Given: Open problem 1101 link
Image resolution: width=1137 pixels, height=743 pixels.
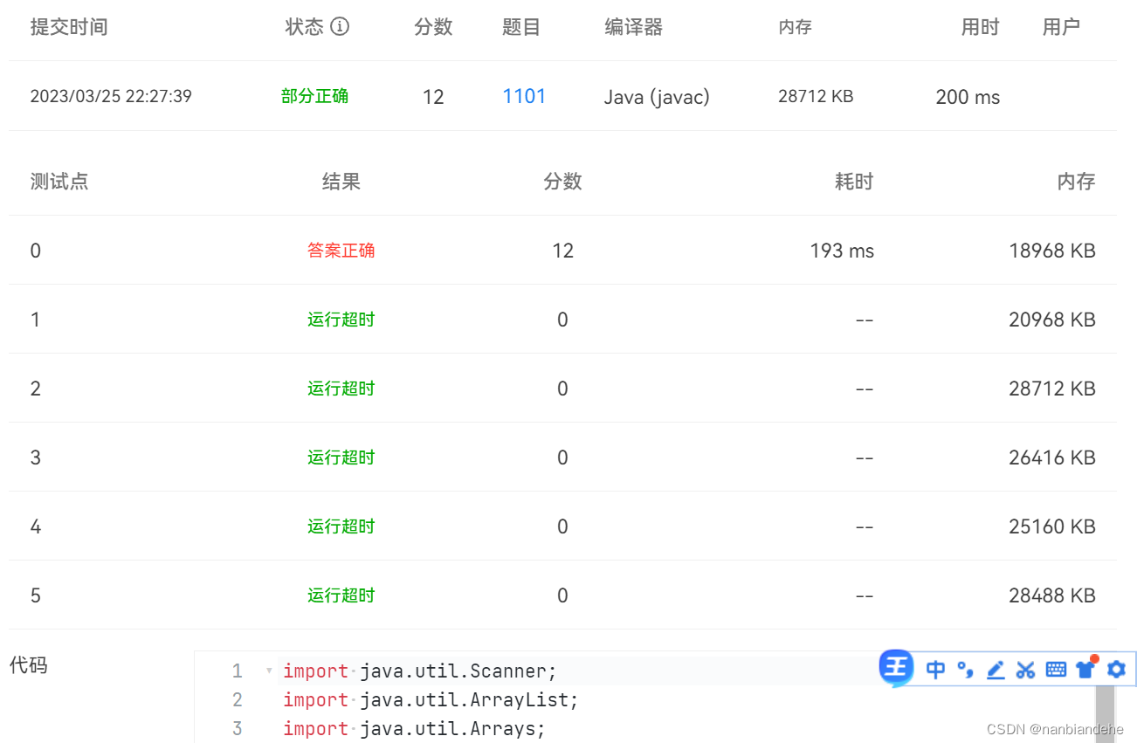Looking at the screenshot, I should point(524,96).
